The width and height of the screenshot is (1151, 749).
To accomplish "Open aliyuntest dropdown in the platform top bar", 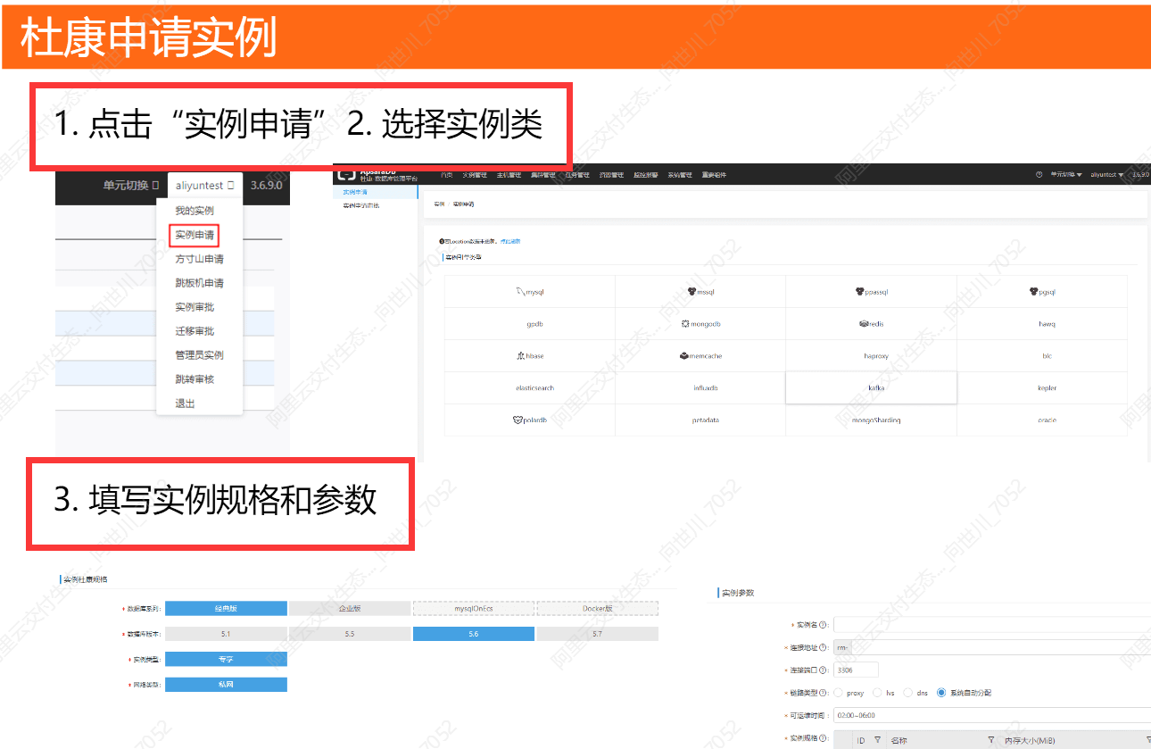I will point(1106,175).
